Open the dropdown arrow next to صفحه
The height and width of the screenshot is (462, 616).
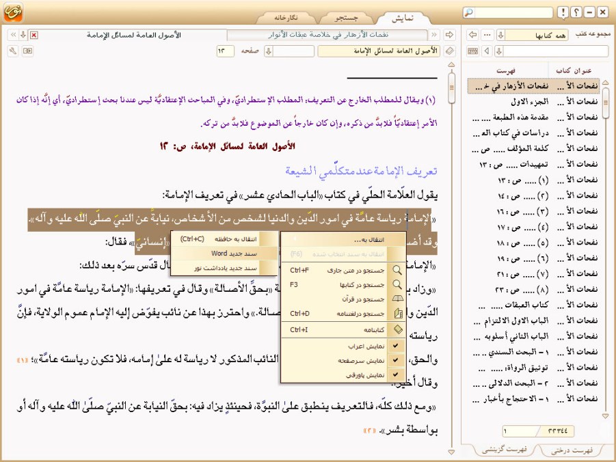tap(269, 51)
